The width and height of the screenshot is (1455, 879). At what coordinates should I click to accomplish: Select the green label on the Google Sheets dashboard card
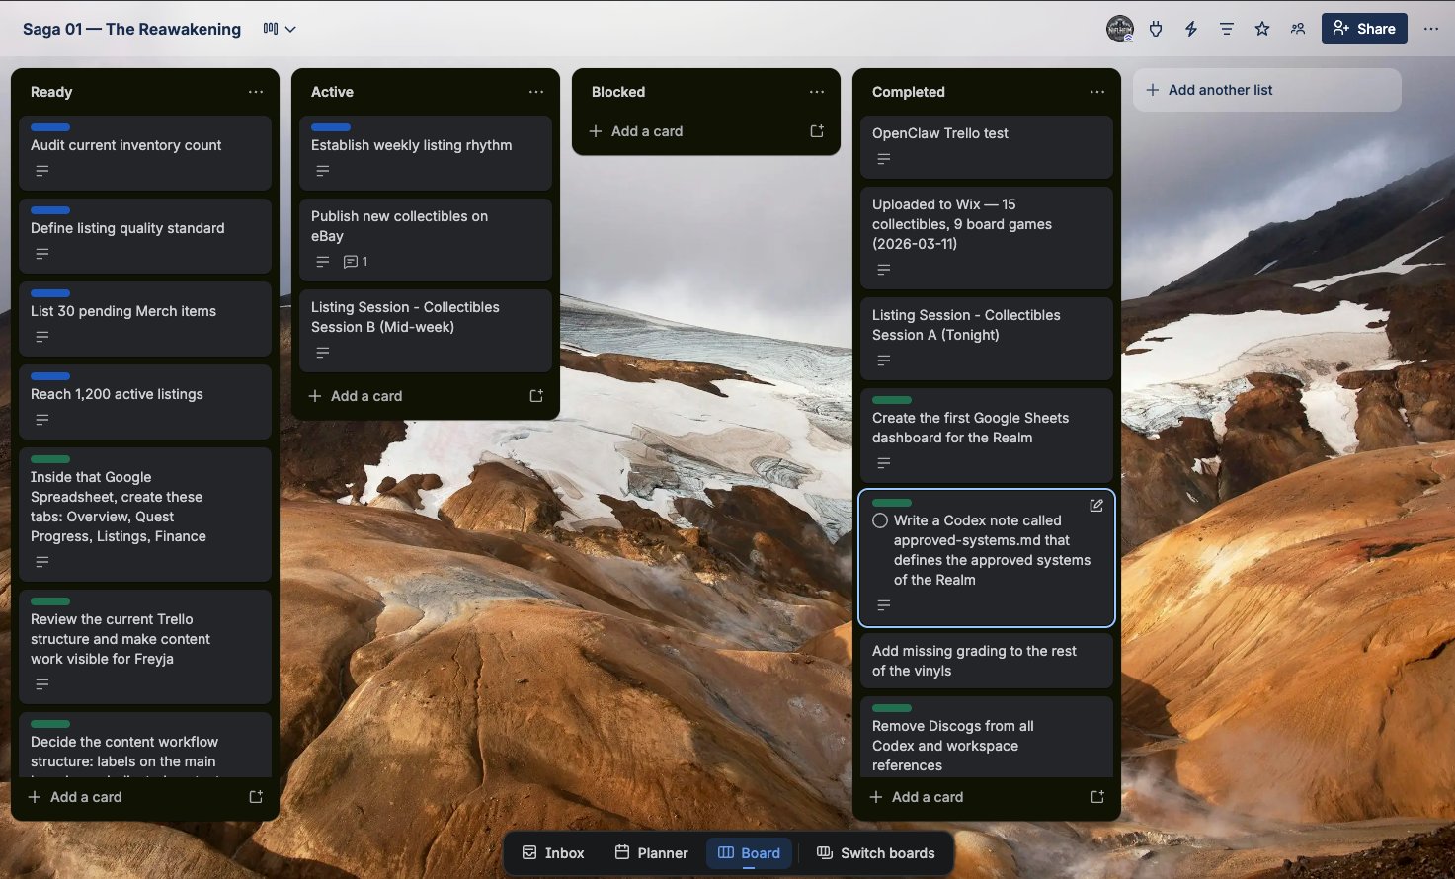(x=891, y=400)
